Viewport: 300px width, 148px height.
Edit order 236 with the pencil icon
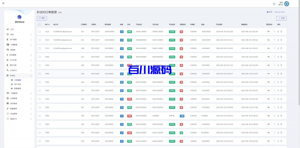278,141
